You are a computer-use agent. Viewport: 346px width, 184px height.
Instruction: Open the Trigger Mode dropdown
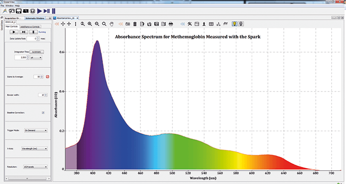click(36, 130)
